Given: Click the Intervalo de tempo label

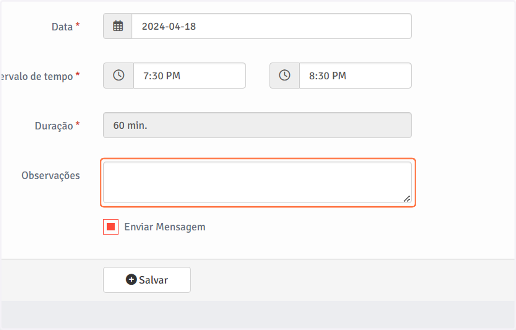Looking at the screenshot, I should pos(37,76).
